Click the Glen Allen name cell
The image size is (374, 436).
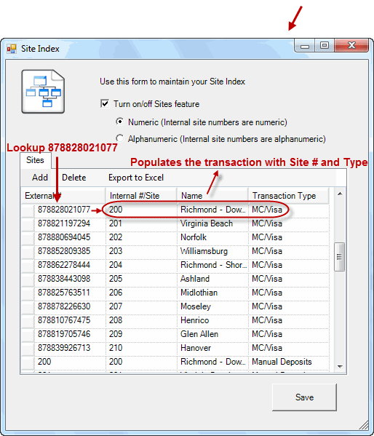coord(212,336)
